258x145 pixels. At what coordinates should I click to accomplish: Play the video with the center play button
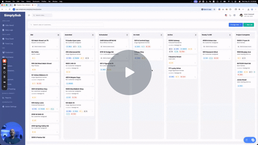(129, 72)
